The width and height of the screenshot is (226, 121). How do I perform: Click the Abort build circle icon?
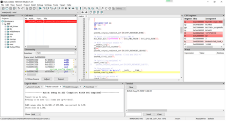[x=110, y=8]
